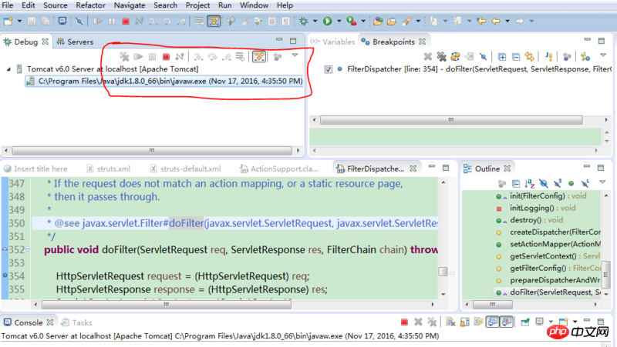Click Terminate in Console toolbar

click(x=404, y=322)
